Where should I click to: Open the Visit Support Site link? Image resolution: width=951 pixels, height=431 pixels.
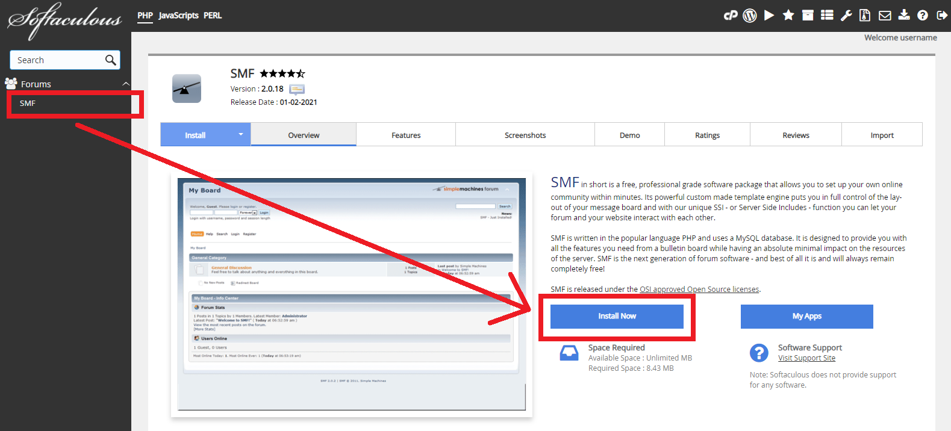pyautogui.click(x=806, y=358)
